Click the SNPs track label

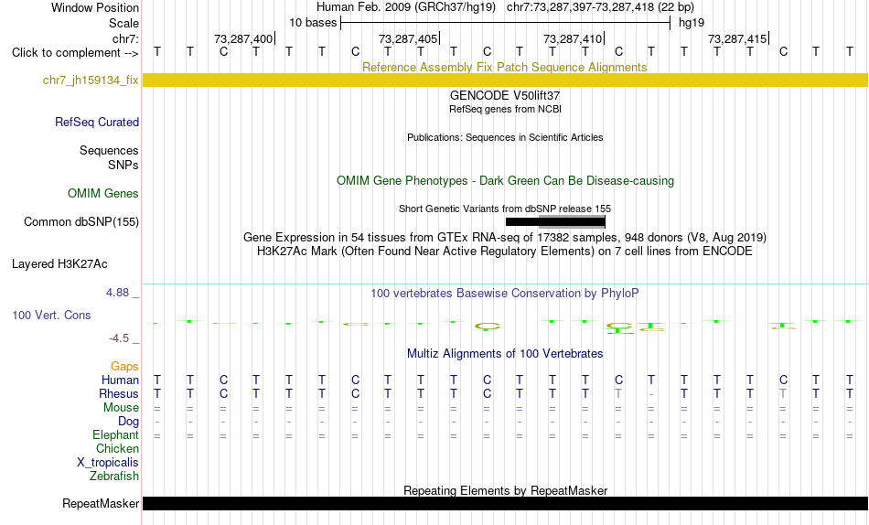(123, 165)
